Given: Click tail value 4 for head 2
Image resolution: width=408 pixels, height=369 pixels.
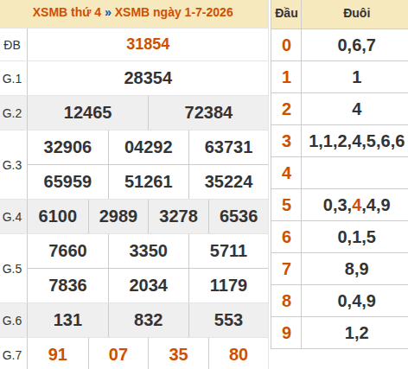Looking at the screenshot, I should pos(357,109).
